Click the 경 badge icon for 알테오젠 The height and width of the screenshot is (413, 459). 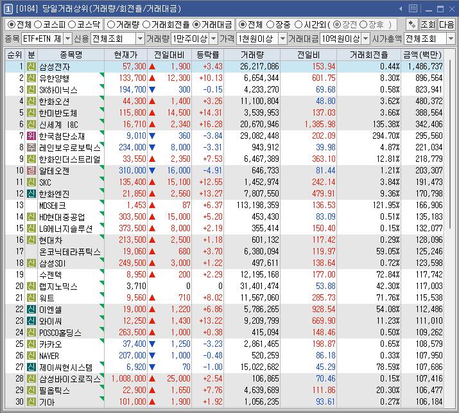click(x=31, y=170)
